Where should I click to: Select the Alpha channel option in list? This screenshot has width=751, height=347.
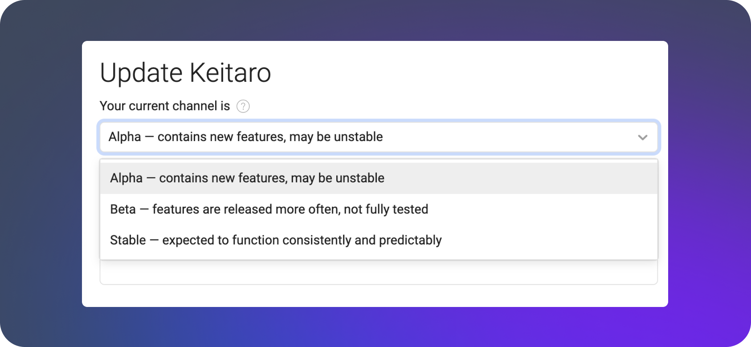click(x=379, y=178)
